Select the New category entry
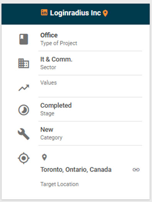152x202 pixels. (x=90, y=134)
